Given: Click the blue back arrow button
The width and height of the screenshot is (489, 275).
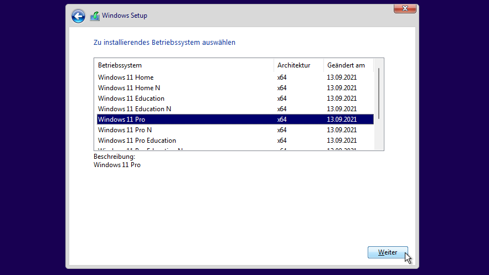Looking at the screenshot, I should point(78,16).
